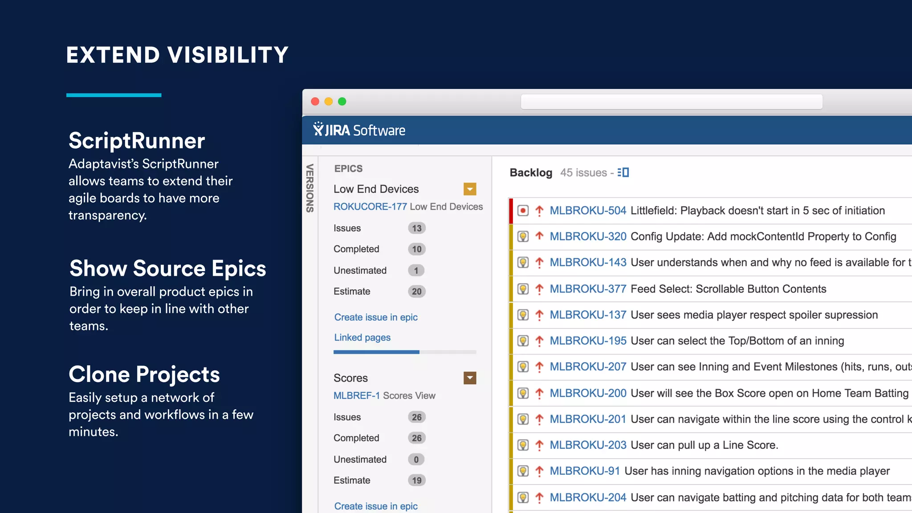The height and width of the screenshot is (513, 912).
Task: Open issue MLBROKU-207 link
Action: (588, 366)
